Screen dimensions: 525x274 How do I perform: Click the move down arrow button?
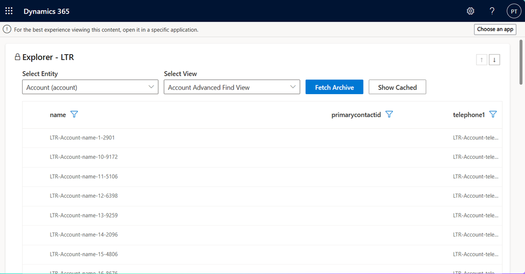[494, 60]
